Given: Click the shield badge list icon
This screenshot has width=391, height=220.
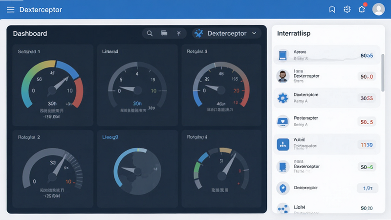Looking at the screenshot, I should coord(283,188).
